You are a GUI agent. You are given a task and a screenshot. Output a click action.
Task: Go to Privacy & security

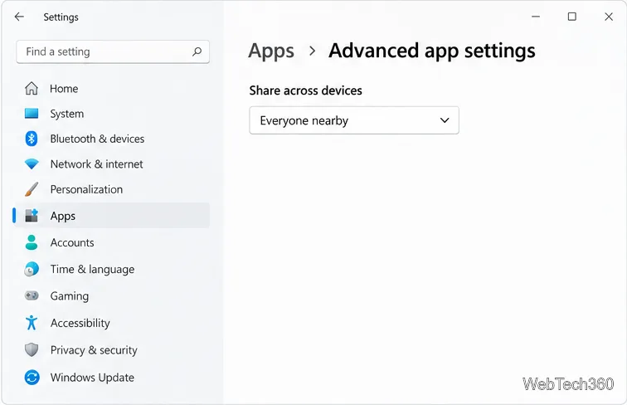point(112,349)
